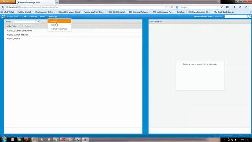This screenshot has width=252, height=142.
Task: Focus the Jaspersoft top-right search field
Action: point(236,17)
